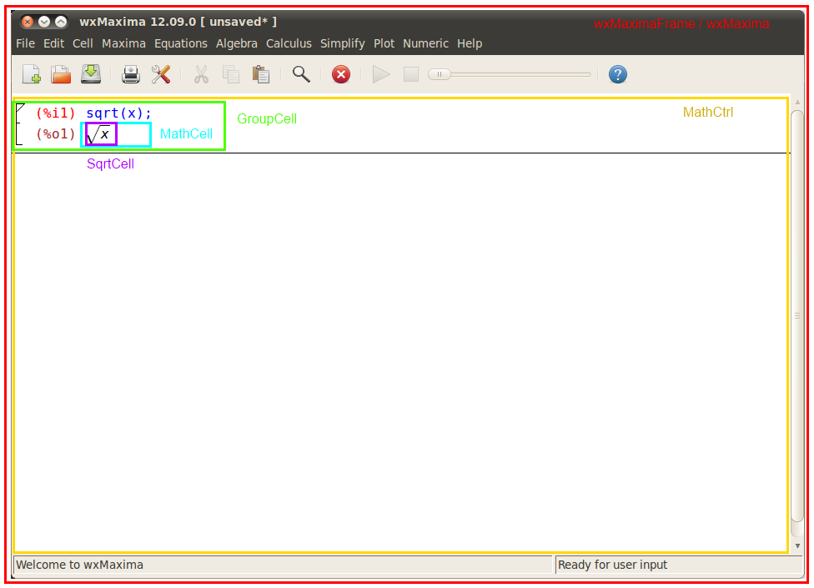Screen dimensions: 814x588
Task: Open the Plot menu
Action: pos(384,43)
